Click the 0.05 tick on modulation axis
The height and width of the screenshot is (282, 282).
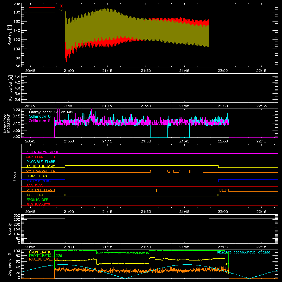[16, 130]
